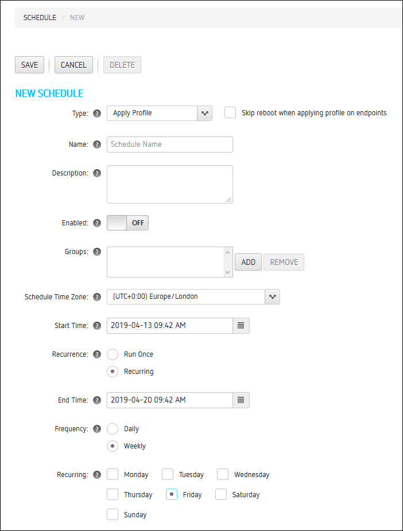Click the Description resize grip
Screen dimensions: 403x531
229,200
